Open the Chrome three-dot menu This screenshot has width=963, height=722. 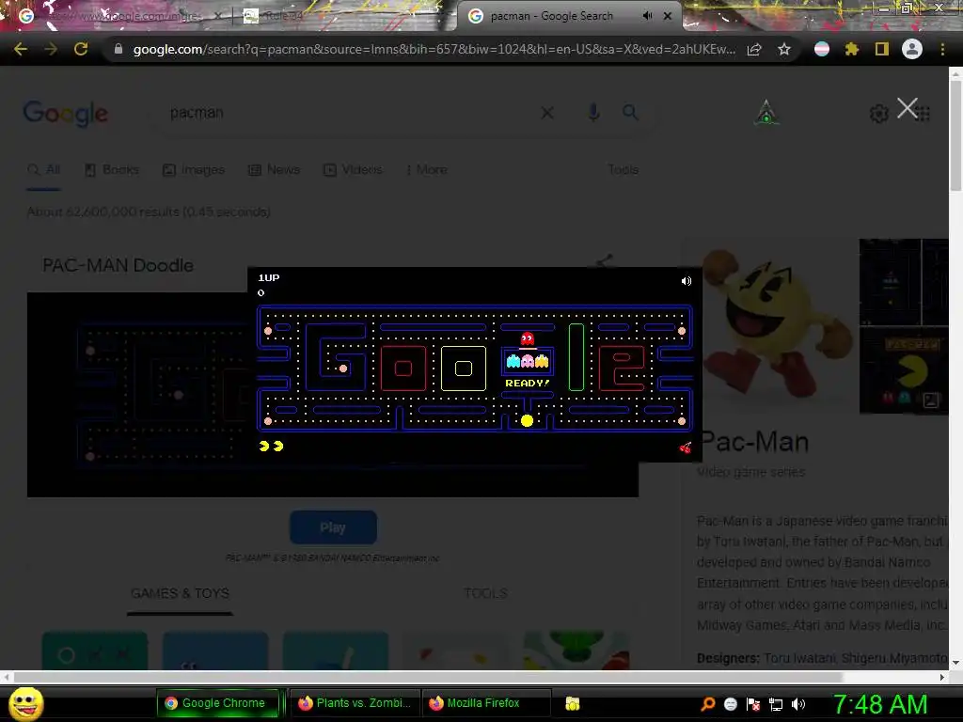[942, 49]
